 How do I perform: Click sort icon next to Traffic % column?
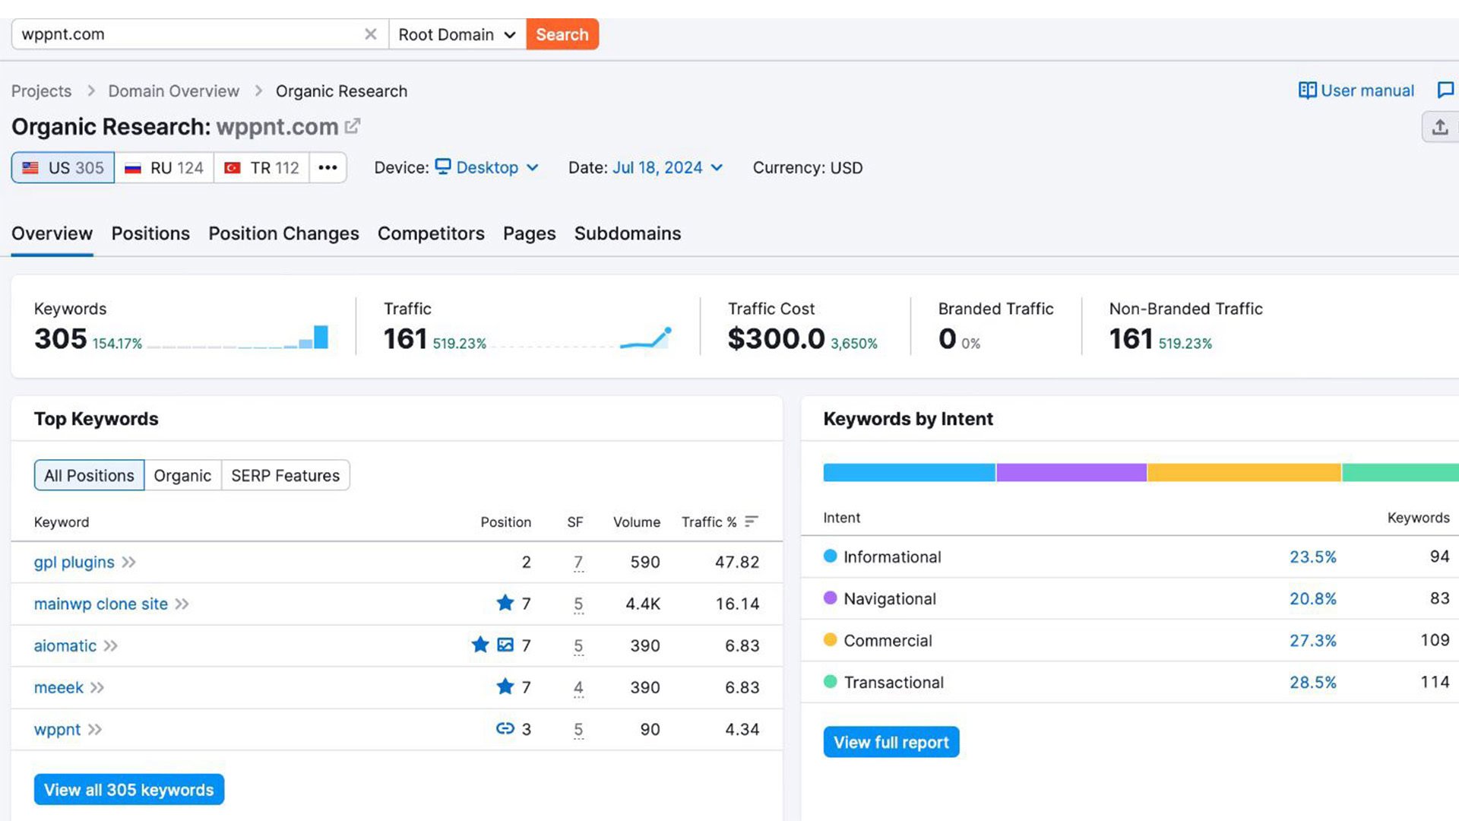tap(752, 521)
